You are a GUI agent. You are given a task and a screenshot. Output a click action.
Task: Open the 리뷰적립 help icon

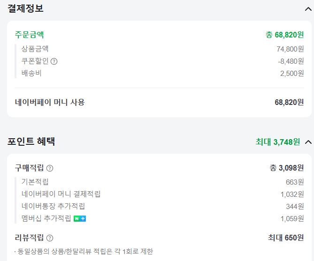point(50,238)
